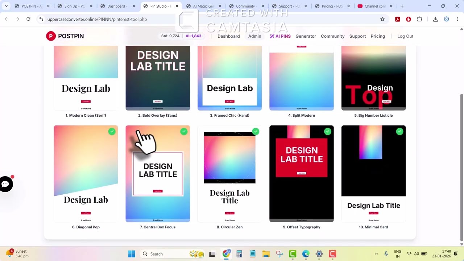Click the red Opera-style extension icon

click(409, 19)
